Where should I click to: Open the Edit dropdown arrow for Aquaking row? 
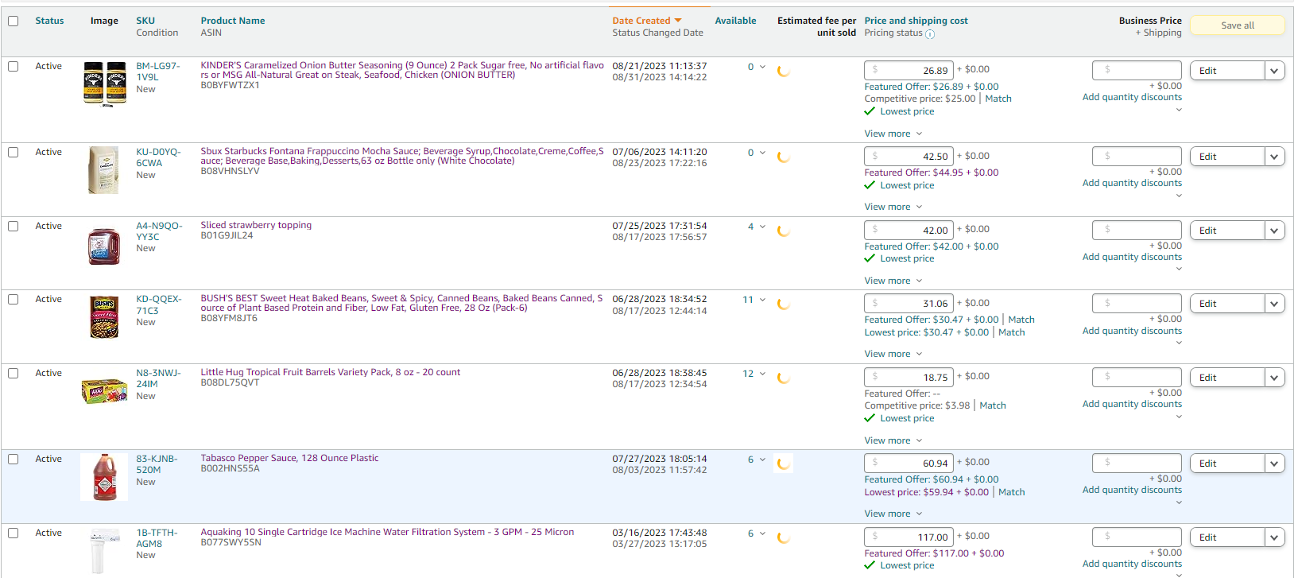(1274, 537)
